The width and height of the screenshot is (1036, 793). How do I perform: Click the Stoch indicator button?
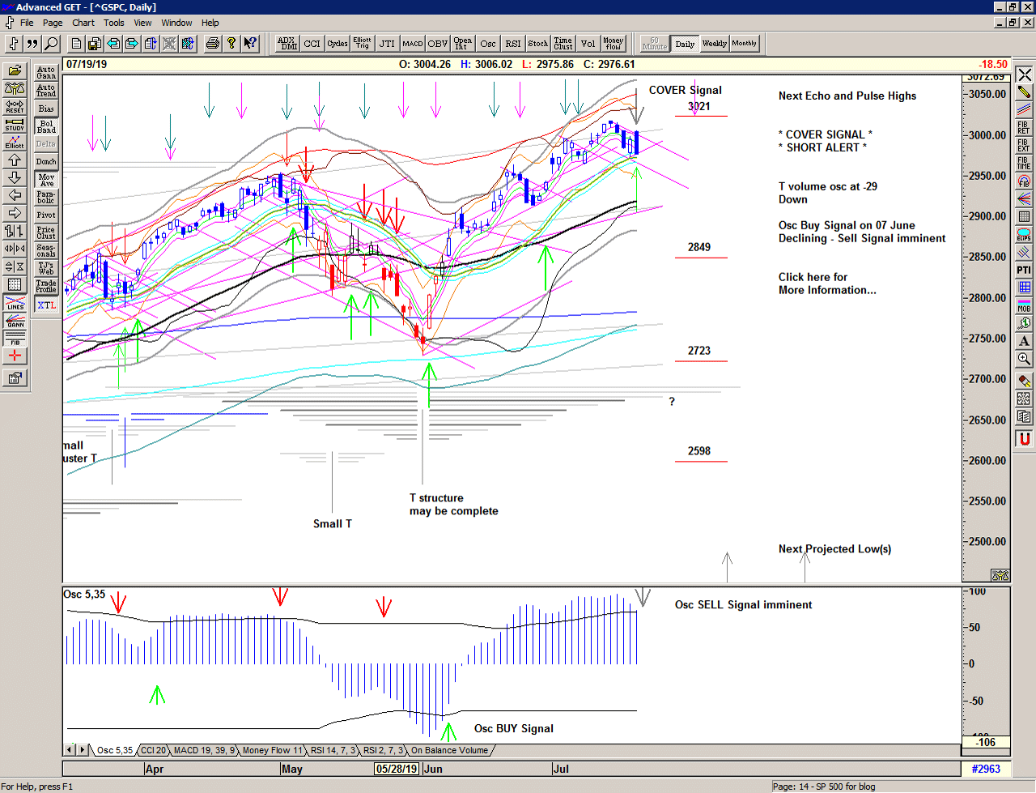[x=537, y=44]
